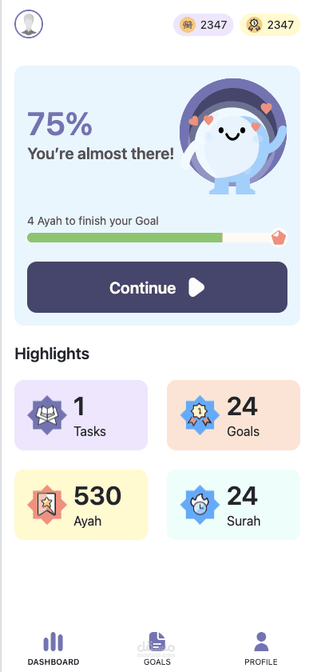The image size is (313, 672).
Task: Open the DASHBOARD tab
Action: pos(53,649)
